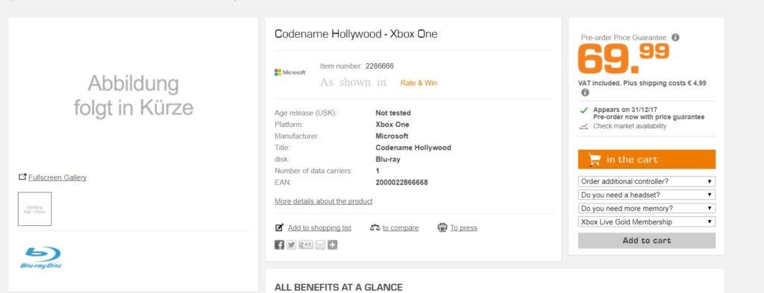Click Check market availability
Screen dimensions: 764x293
pos(630,126)
